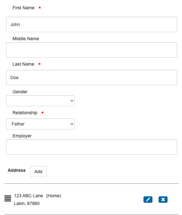Image resolution: width=182 pixels, height=215 pixels.
Task: Click the bold Address heading
Action: point(17,170)
